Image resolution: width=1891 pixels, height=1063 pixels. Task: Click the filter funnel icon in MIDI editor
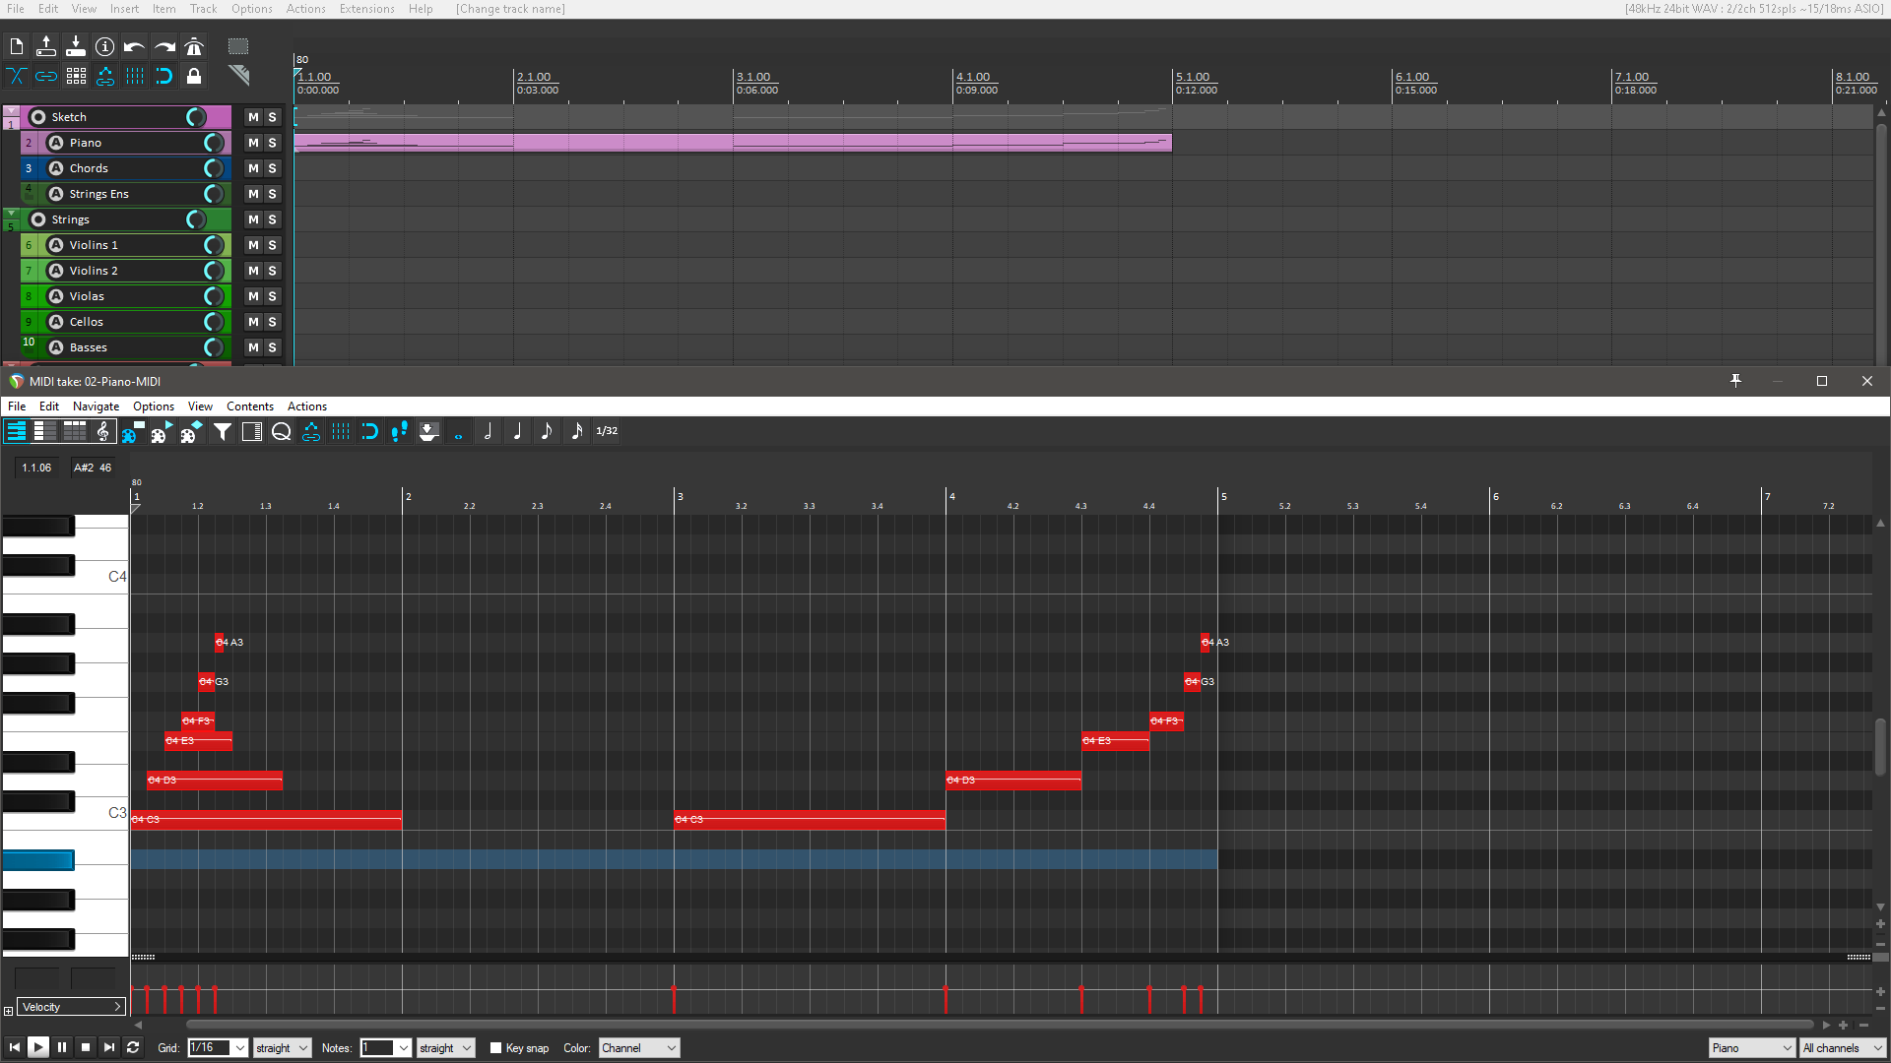point(223,431)
